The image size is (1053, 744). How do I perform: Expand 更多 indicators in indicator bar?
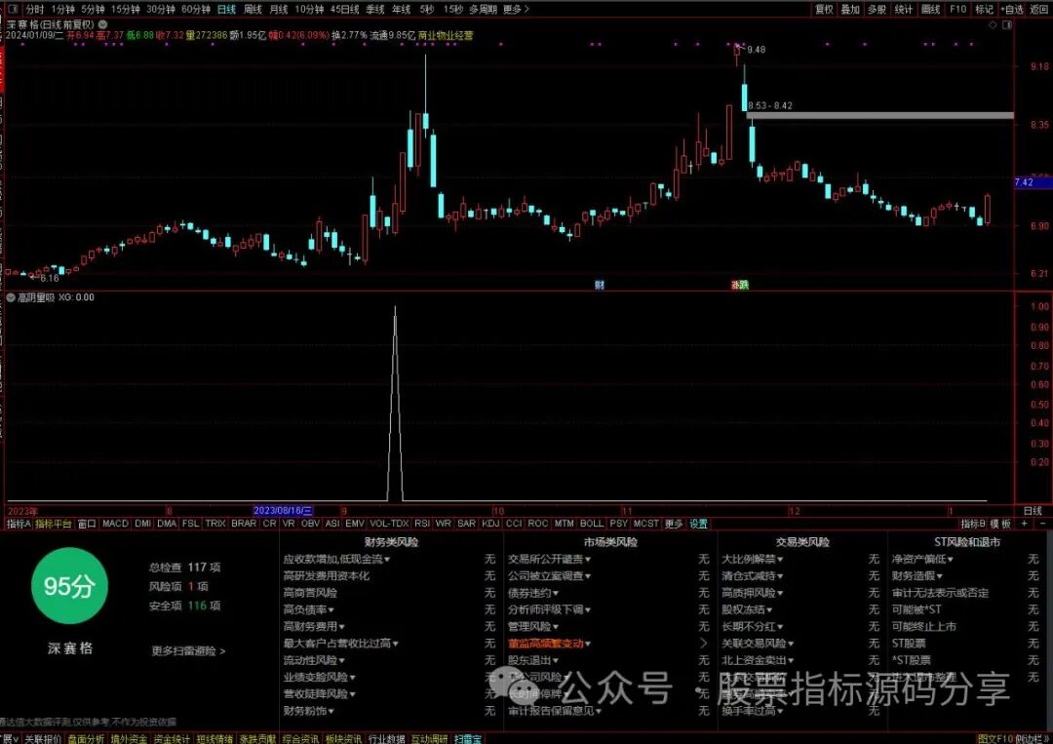click(674, 523)
